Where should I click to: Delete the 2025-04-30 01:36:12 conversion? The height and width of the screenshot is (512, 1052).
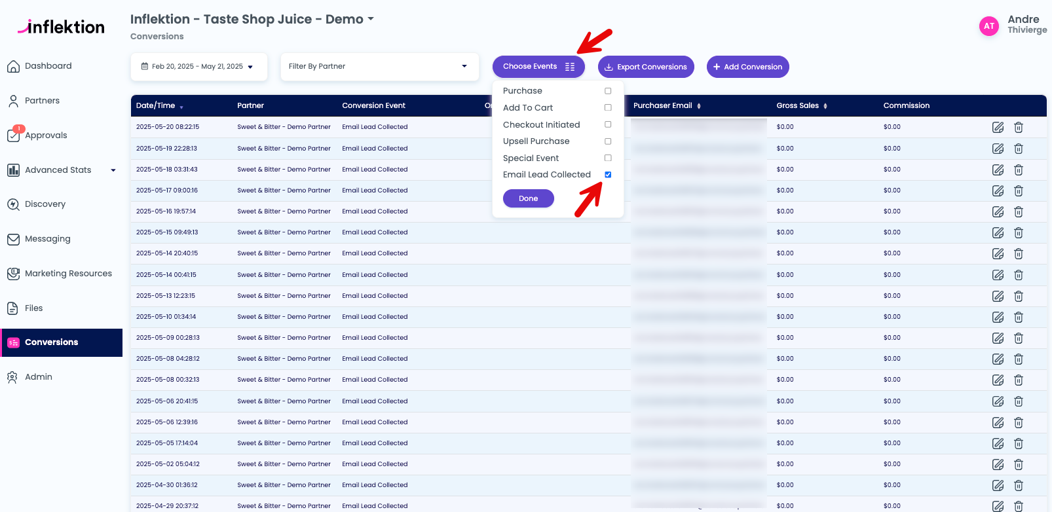point(1019,485)
